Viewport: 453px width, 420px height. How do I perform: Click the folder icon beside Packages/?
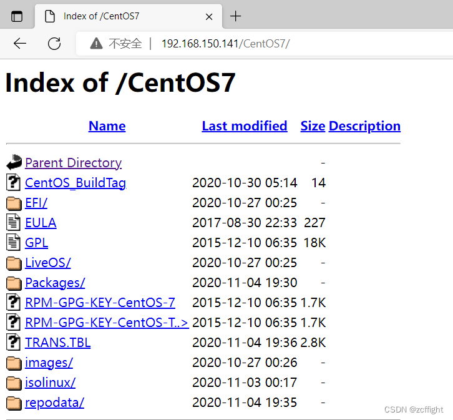point(14,283)
